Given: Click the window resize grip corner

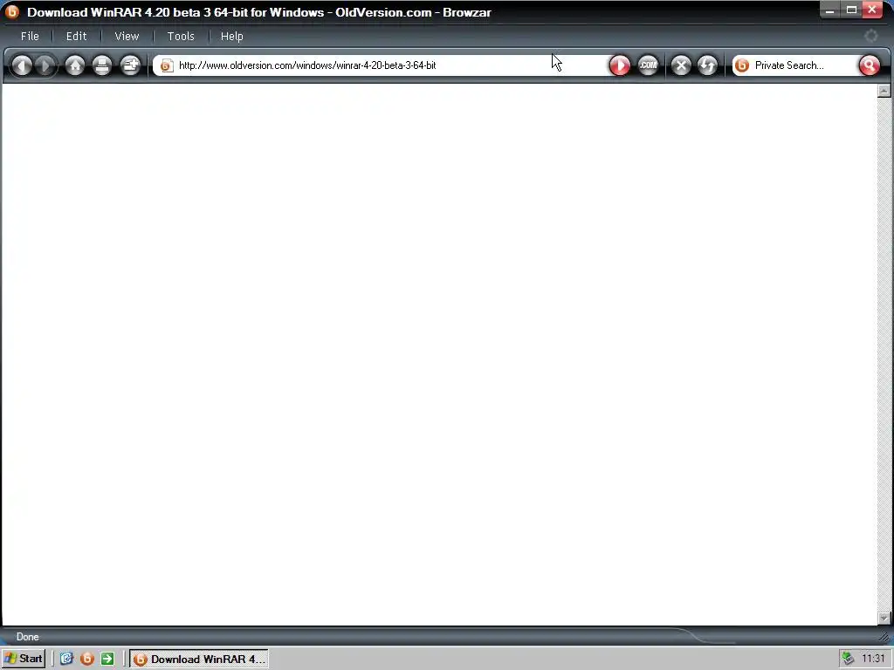Looking at the screenshot, I should (x=884, y=637).
